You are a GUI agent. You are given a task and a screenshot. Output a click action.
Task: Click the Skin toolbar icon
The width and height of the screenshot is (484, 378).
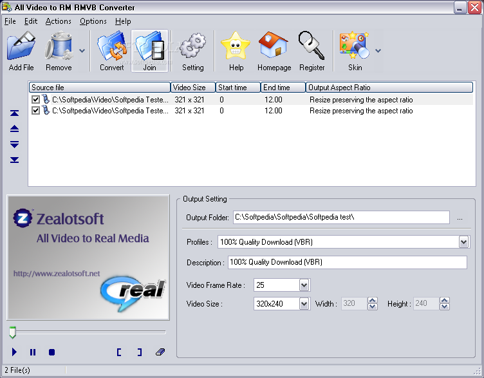(x=355, y=52)
